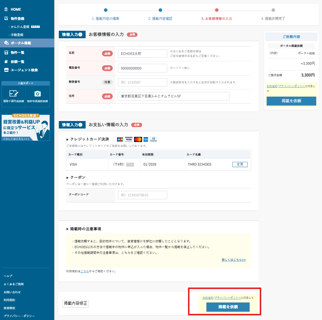
Task: Click 掲載を依頼 in the order summary panel
Action: 291,101
